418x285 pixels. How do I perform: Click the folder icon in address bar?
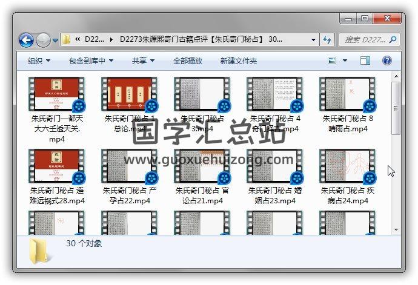(x=66, y=40)
